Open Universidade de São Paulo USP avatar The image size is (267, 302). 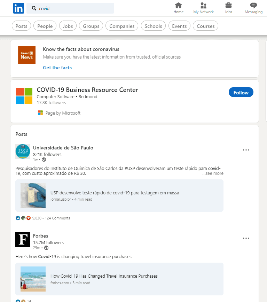[23, 152]
